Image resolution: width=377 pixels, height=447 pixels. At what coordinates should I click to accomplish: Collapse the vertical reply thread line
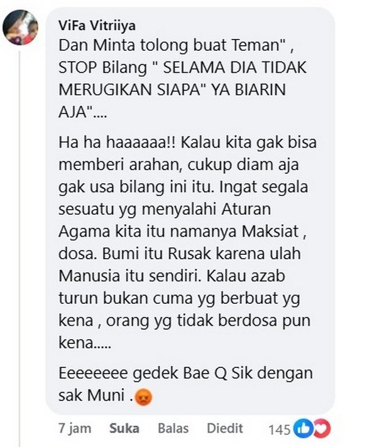(x=19, y=248)
